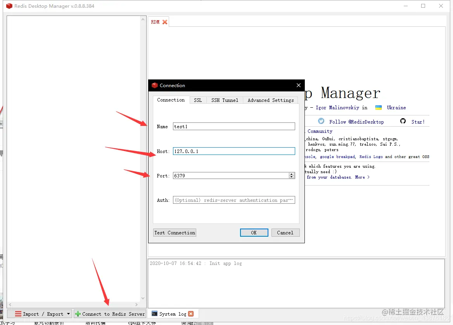Open the Ukraine link
The image size is (453, 325).
[x=396, y=108]
